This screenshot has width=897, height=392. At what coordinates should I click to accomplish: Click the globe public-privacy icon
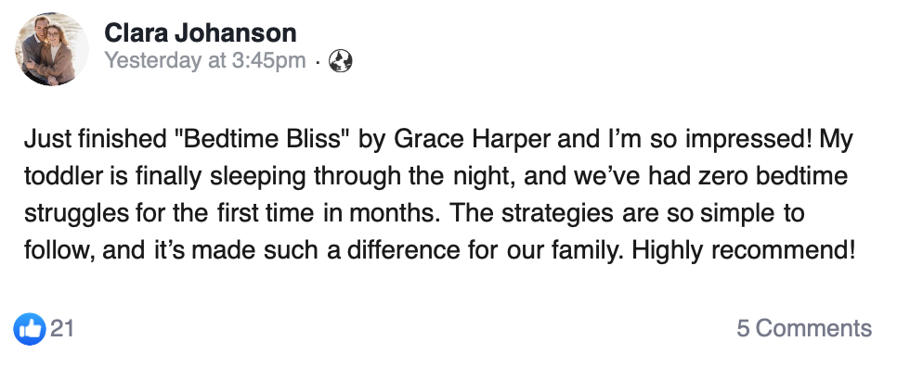point(341,61)
